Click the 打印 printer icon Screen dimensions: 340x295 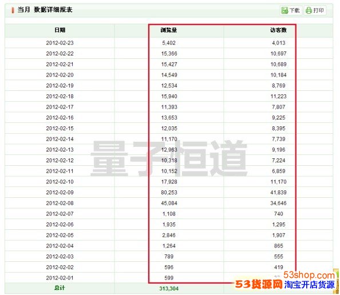tap(309, 10)
